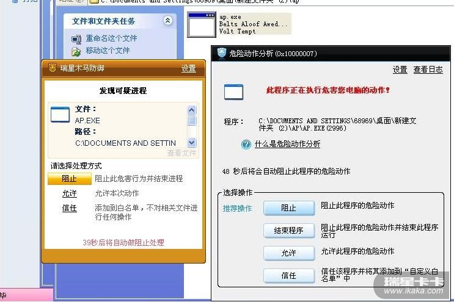Click AP.EXE file icon in trojan defense panel
Image resolution: width=454 pixels, height=302 pixels.
[60, 115]
